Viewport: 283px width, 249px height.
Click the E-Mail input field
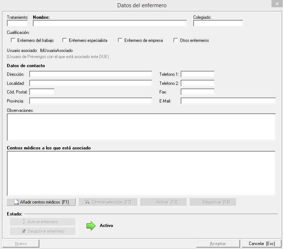point(228,101)
